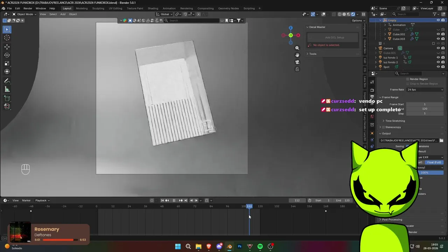
Task: Pause the animation playback
Action: pos(174,200)
